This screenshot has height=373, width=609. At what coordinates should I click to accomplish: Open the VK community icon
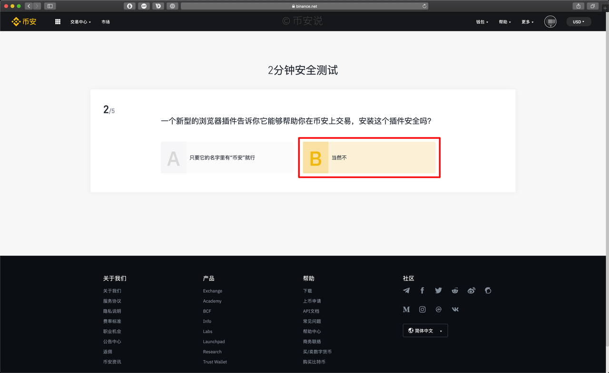(x=455, y=309)
